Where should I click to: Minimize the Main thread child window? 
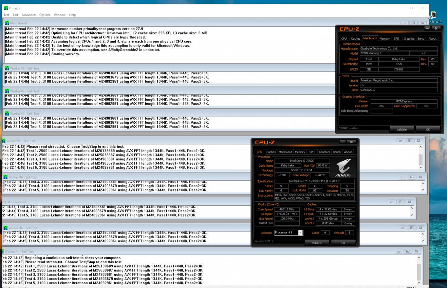[404, 23]
